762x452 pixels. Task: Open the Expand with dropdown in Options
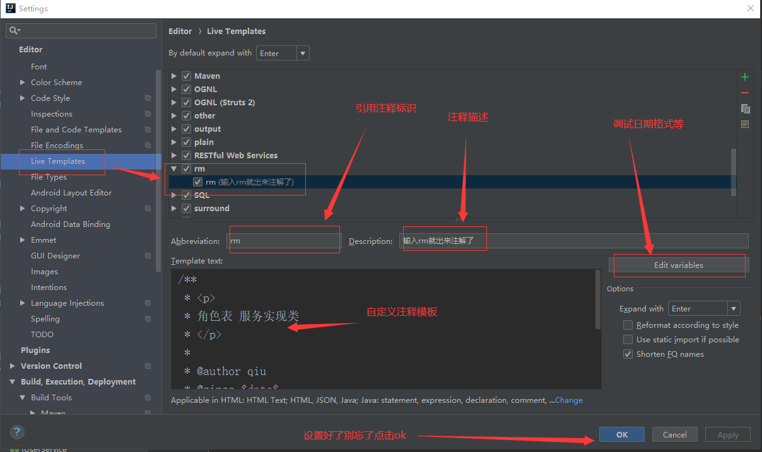pyautogui.click(x=704, y=308)
